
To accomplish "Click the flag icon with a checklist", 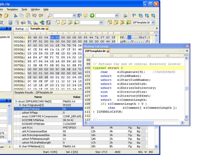I will (141, 16).
